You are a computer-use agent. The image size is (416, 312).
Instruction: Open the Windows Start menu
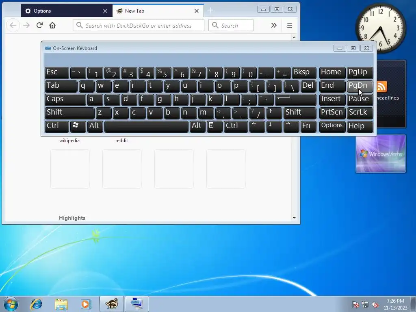[x=11, y=304]
